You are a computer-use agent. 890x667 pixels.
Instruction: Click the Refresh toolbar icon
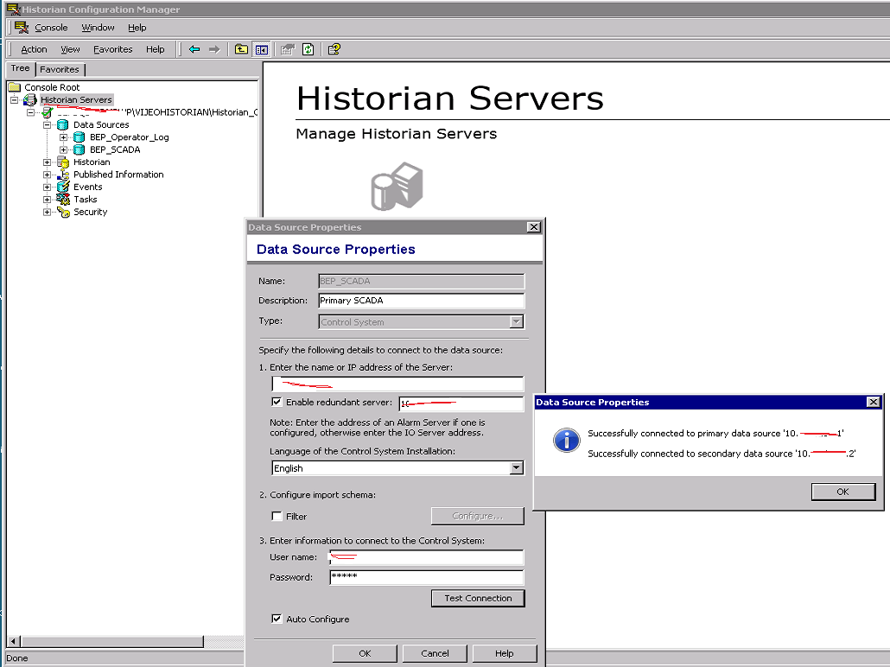(x=308, y=49)
